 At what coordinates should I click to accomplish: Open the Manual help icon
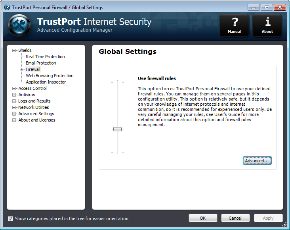click(x=234, y=25)
